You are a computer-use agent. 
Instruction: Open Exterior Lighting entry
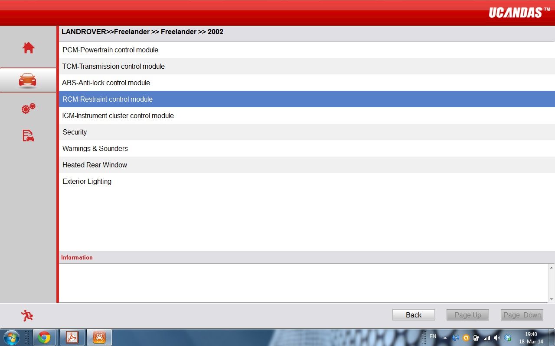(x=307, y=181)
